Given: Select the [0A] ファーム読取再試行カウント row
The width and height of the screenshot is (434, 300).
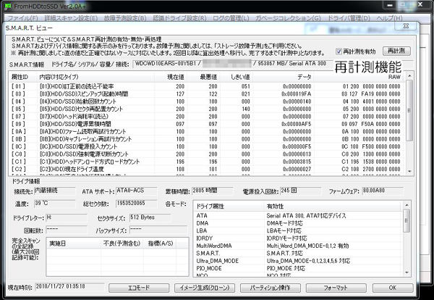Looking at the screenshot, I should click(x=206, y=131).
